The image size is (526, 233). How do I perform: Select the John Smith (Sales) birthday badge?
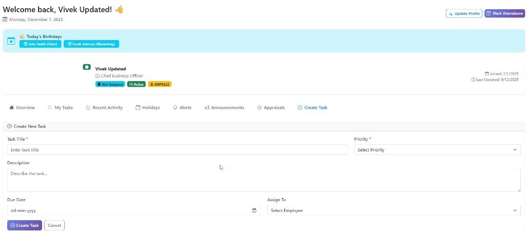coord(40,44)
